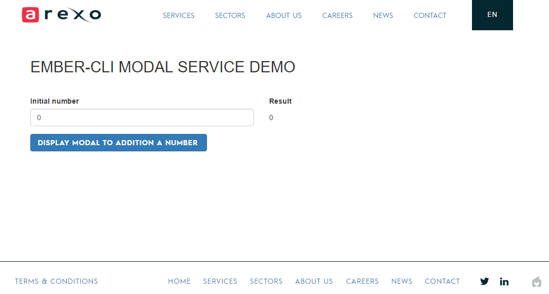Click the Arexo logo in header
Screen dimensions: 549x294
pos(62,15)
